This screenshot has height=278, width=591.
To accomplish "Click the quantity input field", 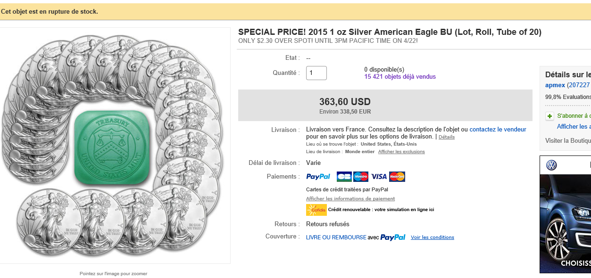I will pos(316,73).
